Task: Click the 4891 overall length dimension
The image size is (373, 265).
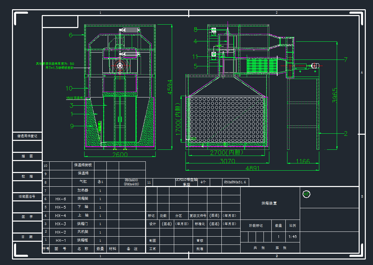Action: (x=252, y=168)
